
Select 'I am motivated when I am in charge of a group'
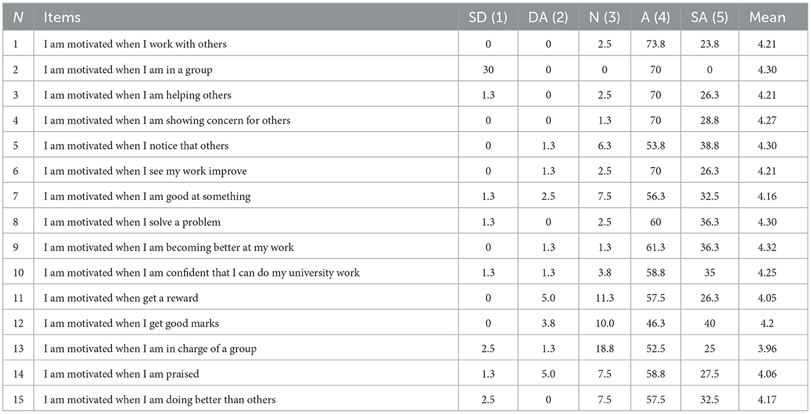point(150,349)
